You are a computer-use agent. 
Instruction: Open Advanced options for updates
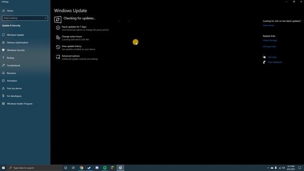coord(71,56)
